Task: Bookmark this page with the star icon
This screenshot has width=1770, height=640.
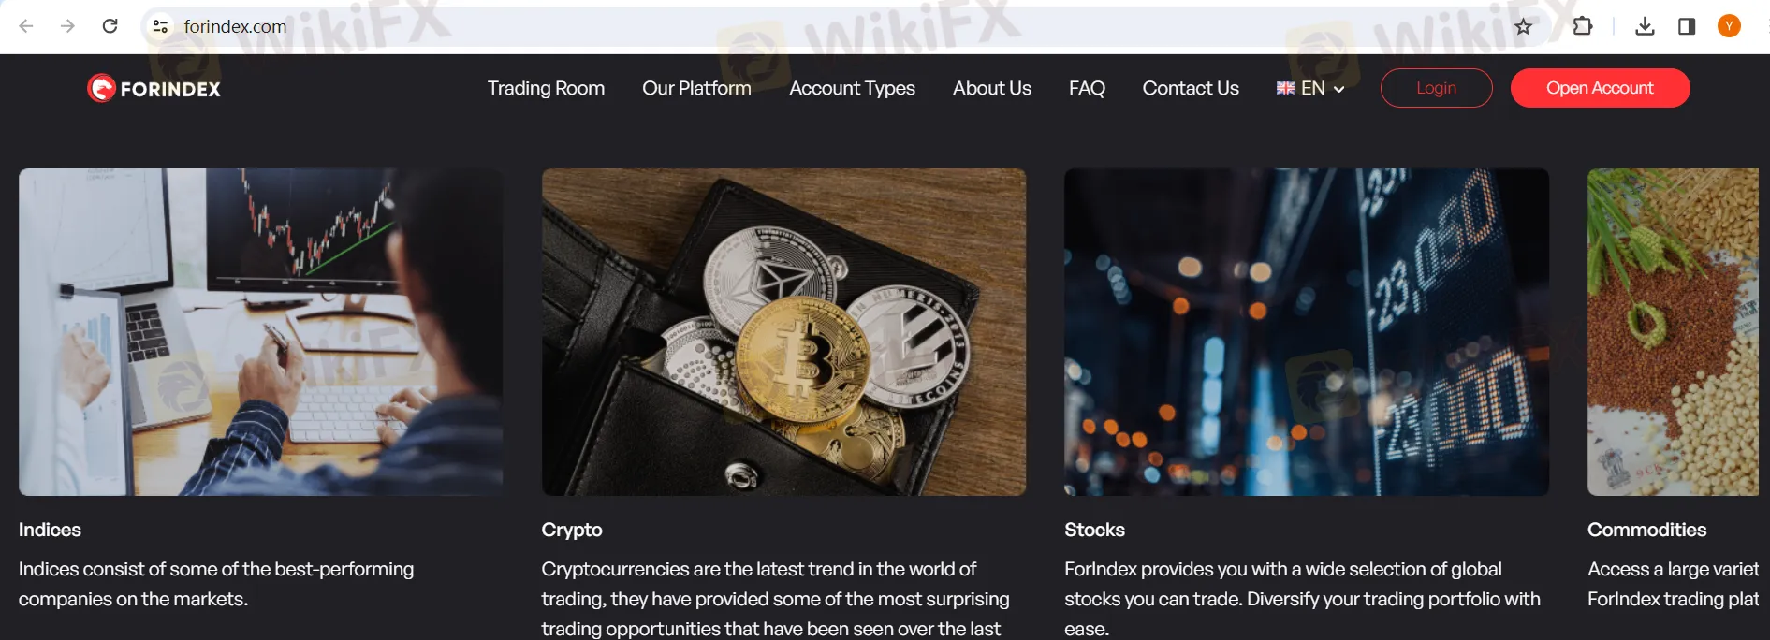Action: [1523, 26]
